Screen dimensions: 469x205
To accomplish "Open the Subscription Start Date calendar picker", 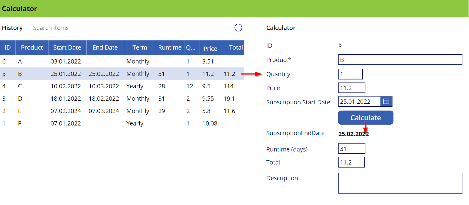I will (386, 102).
